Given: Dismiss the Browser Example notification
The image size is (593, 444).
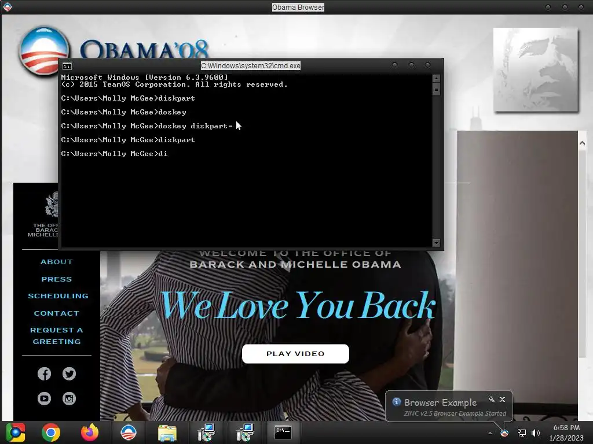Looking at the screenshot, I should (x=502, y=399).
